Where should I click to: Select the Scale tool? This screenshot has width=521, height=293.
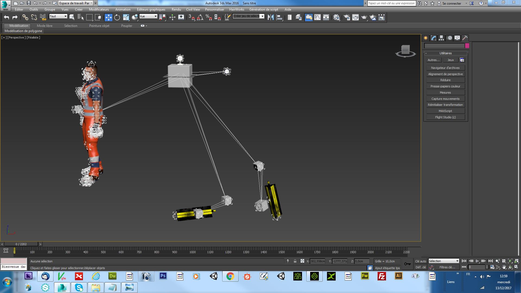pos(126,17)
